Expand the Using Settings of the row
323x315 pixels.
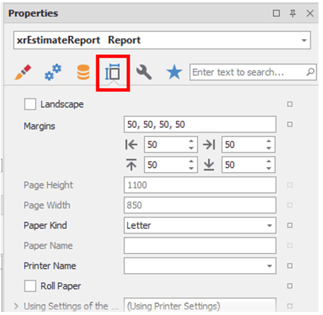[16, 306]
